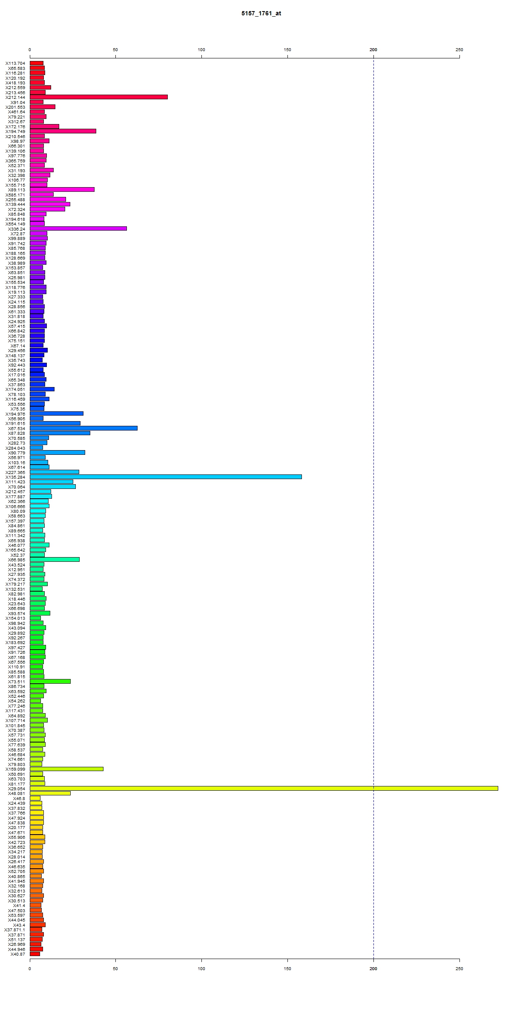Click the row label X113.704
Screen dimensions: 511x1023
coord(15,63)
